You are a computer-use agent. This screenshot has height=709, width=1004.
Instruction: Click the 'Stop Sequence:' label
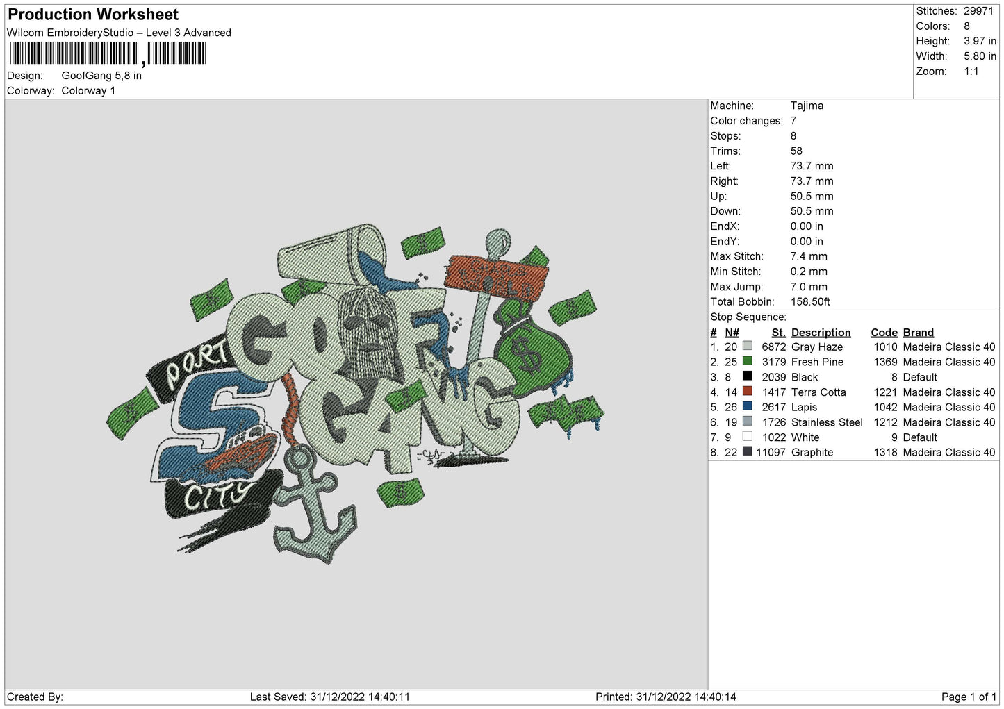click(748, 317)
